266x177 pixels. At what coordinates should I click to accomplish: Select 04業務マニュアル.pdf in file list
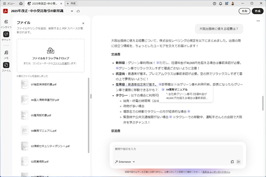point(44,131)
